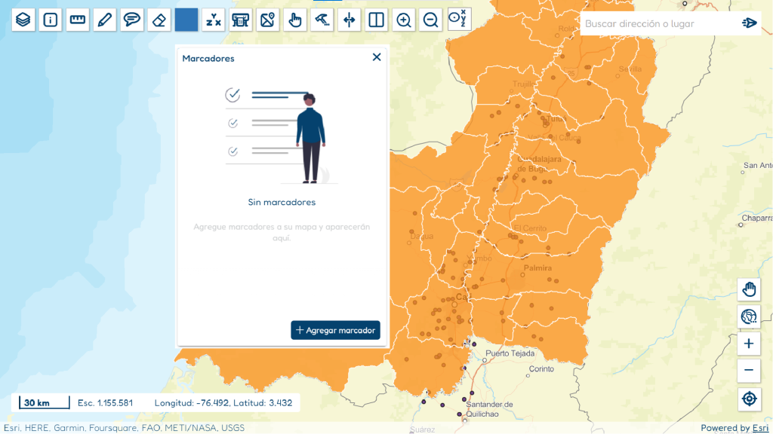The width and height of the screenshot is (773, 434).
Task: Click the Sin marcadores heading
Action: [x=282, y=202]
